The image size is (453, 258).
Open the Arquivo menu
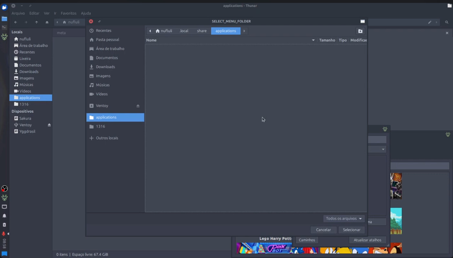[18, 13]
